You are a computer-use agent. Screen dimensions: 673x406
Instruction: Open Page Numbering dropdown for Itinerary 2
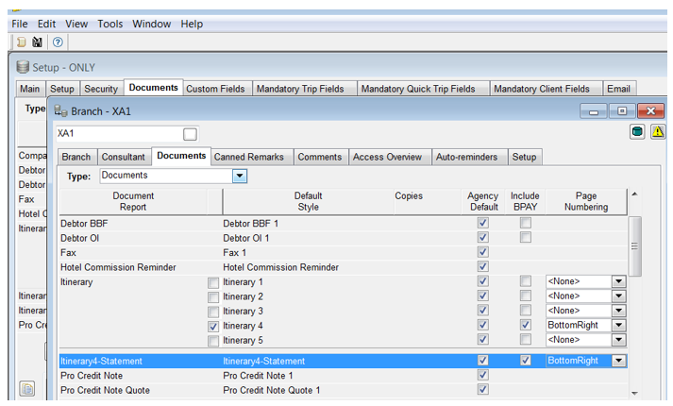click(x=618, y=296)
